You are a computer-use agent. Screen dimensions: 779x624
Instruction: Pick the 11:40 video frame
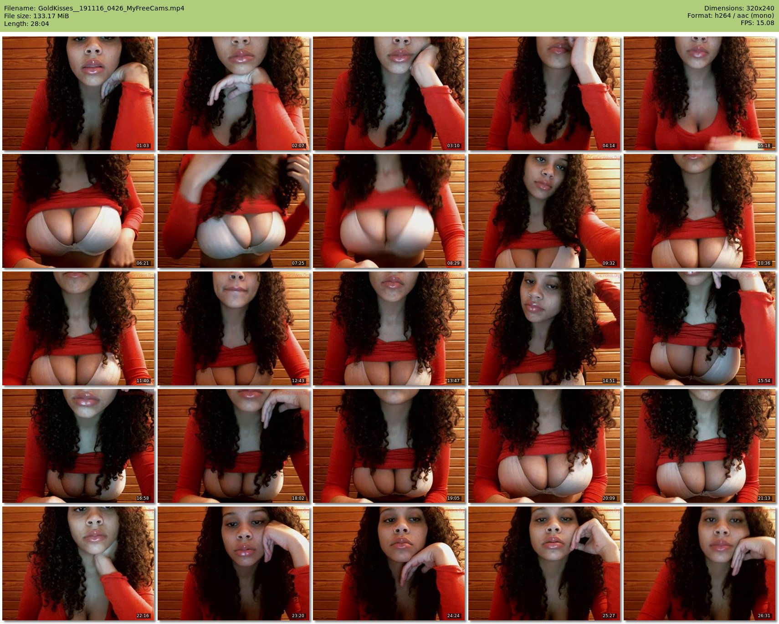pos(78,328)
